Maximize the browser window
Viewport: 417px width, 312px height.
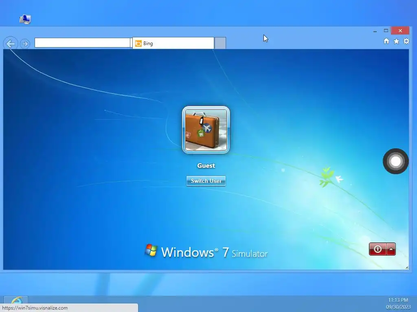tap(386, 30)
